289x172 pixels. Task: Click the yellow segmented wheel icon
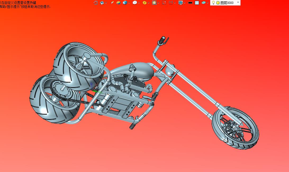coord(144,3)
